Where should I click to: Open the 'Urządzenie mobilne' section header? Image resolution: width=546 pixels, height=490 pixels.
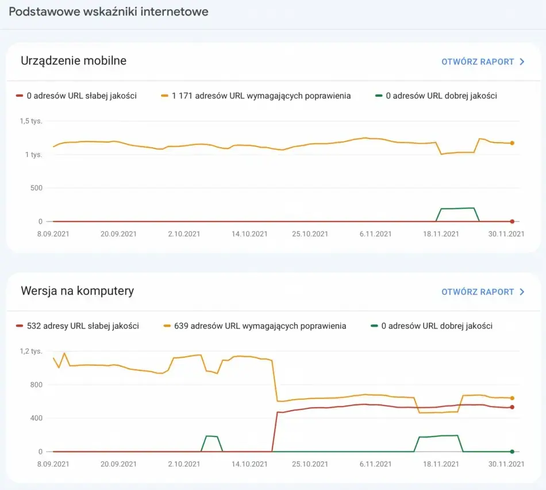coord(73,61)
